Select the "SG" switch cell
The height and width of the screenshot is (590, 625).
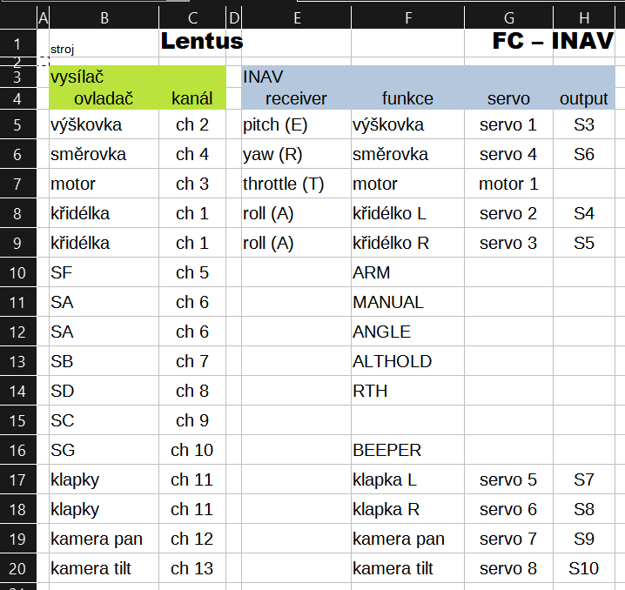63,451
